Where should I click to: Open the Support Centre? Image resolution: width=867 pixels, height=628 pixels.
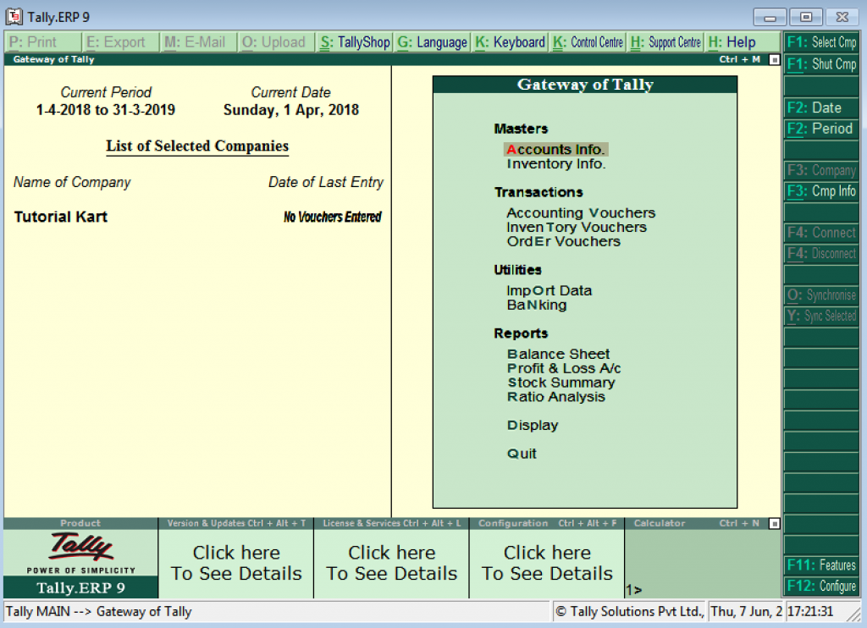tap(665, 42)
